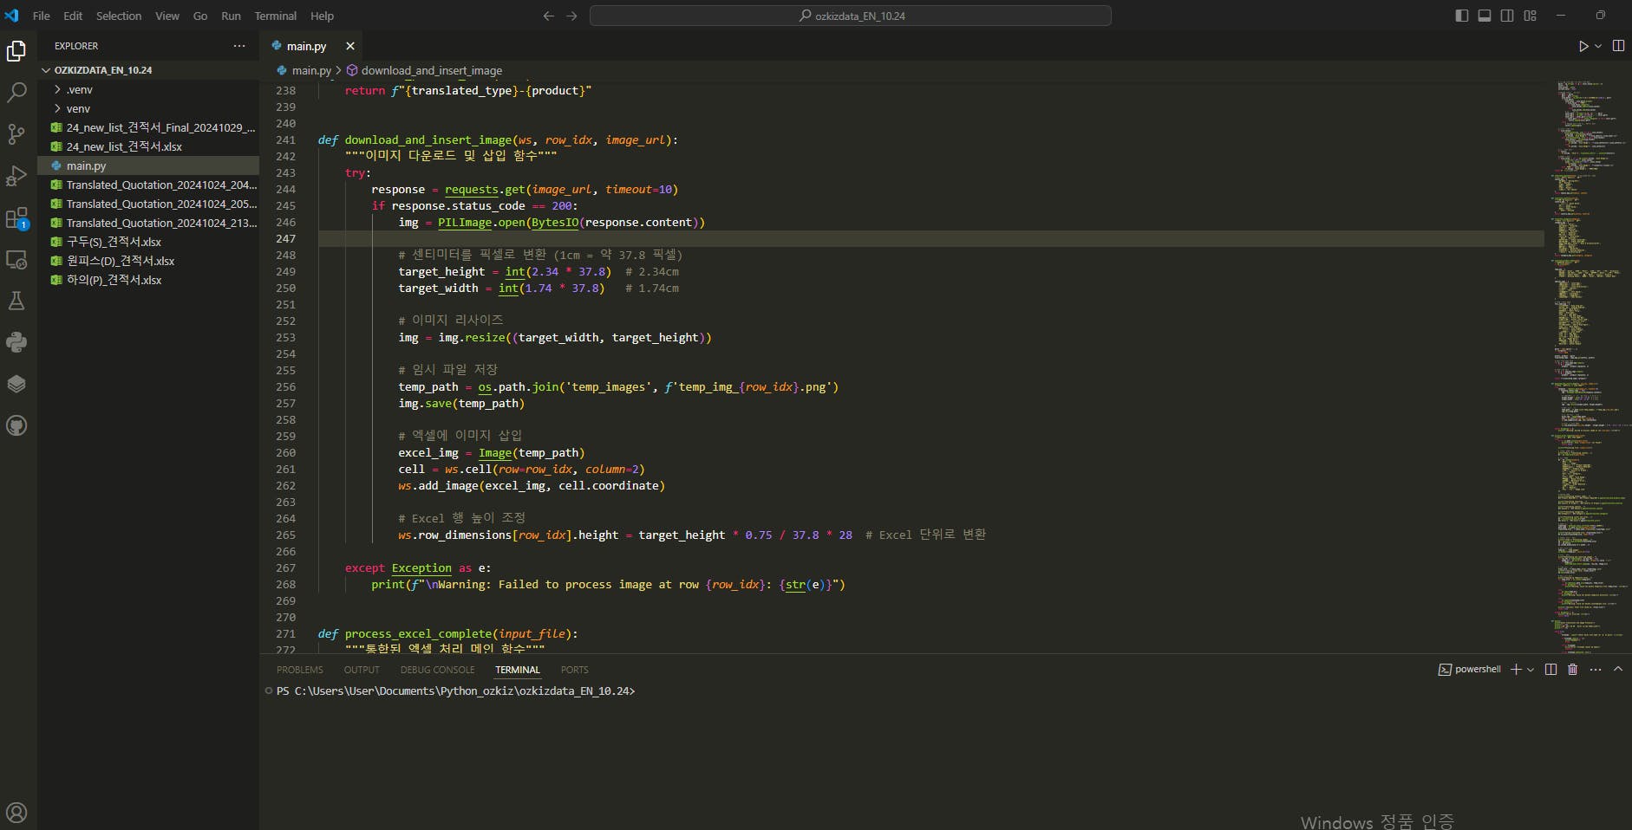Open the Source Control view
Viewport: 1632px width, 830px height.
pyautogui.click(x=16, y=134)
